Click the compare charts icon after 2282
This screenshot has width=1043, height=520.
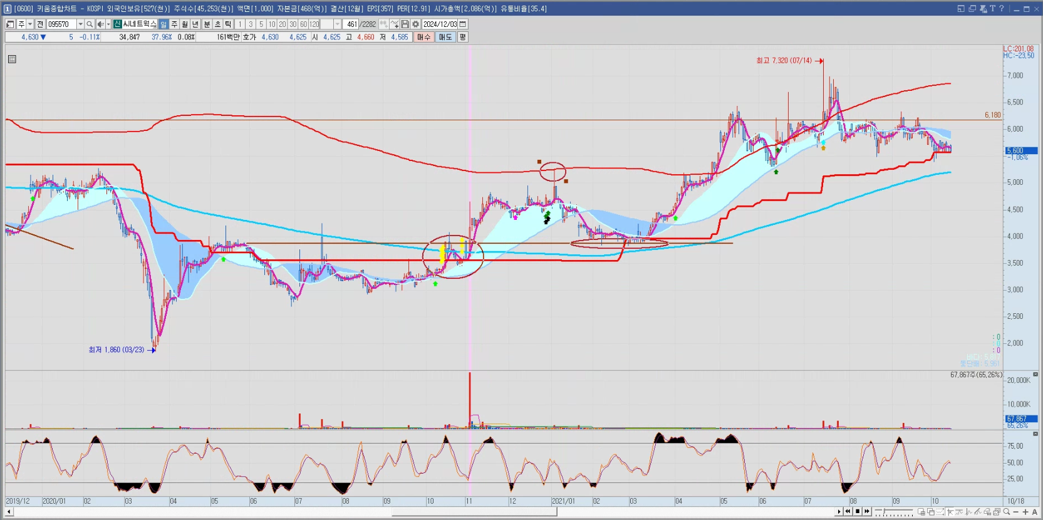point(383,24)
